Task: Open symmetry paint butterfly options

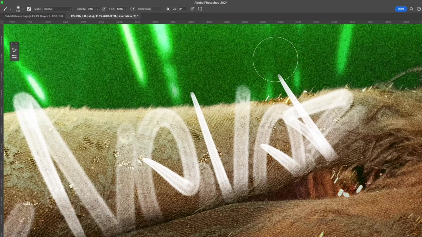Action: point(200,9)
